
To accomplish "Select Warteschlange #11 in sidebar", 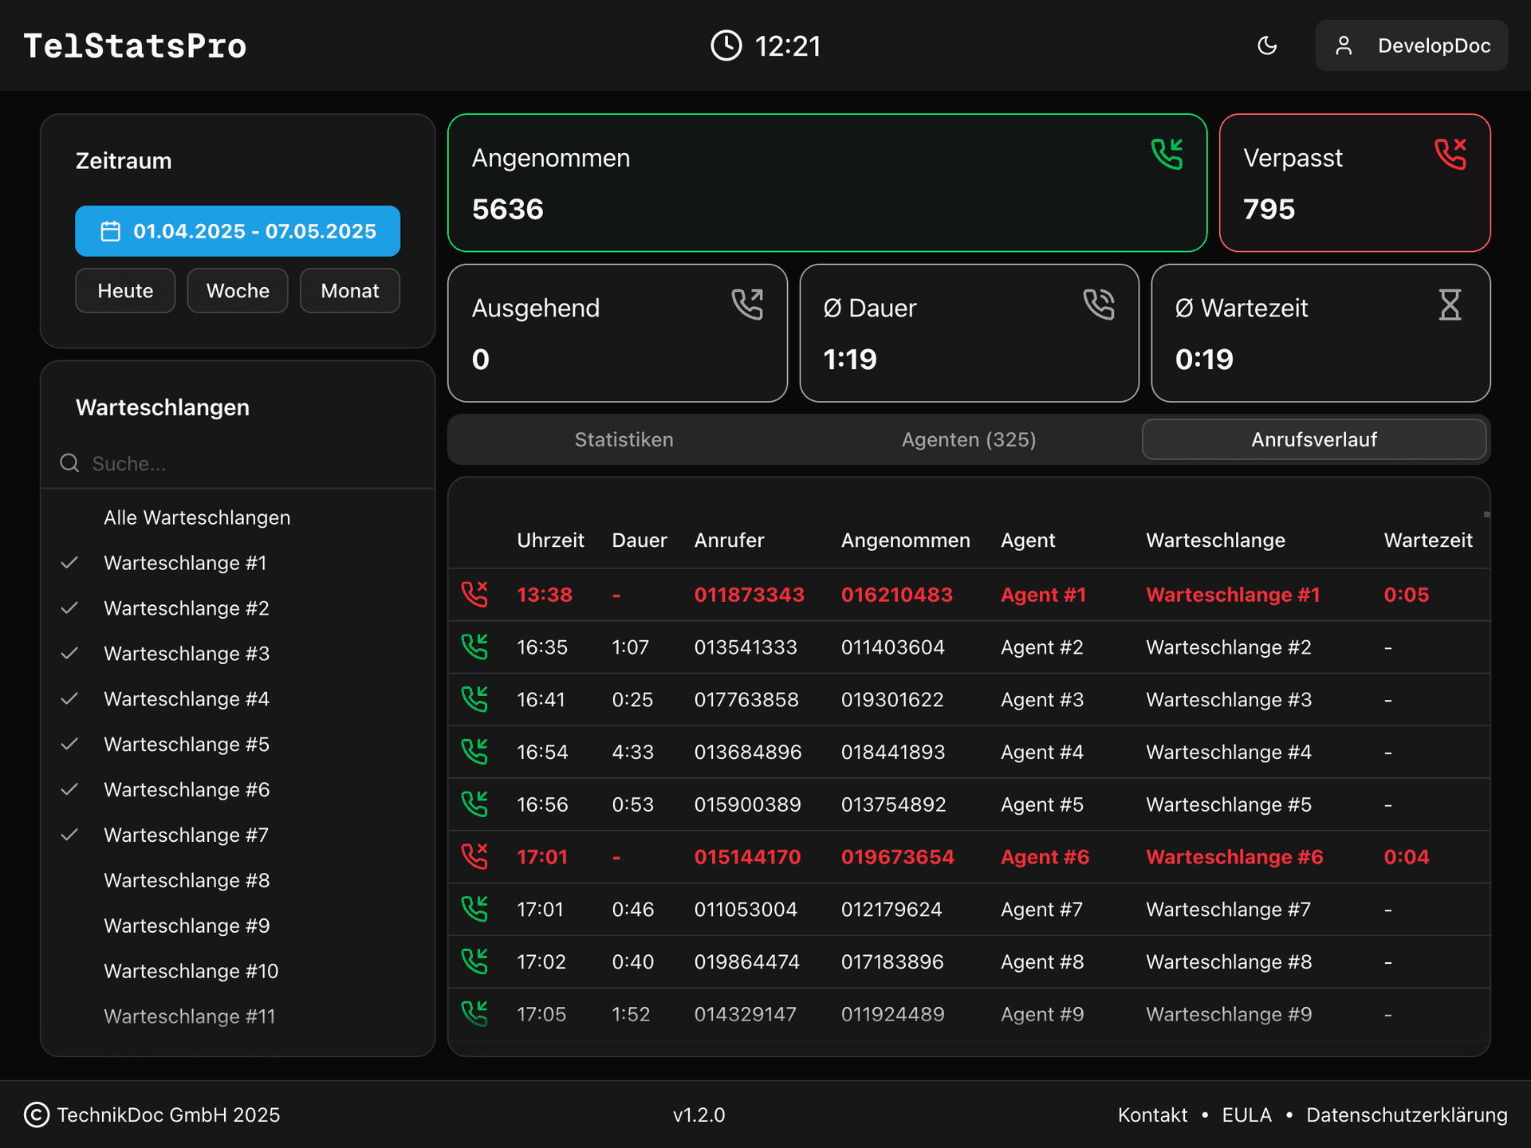I will point(238,1016).
